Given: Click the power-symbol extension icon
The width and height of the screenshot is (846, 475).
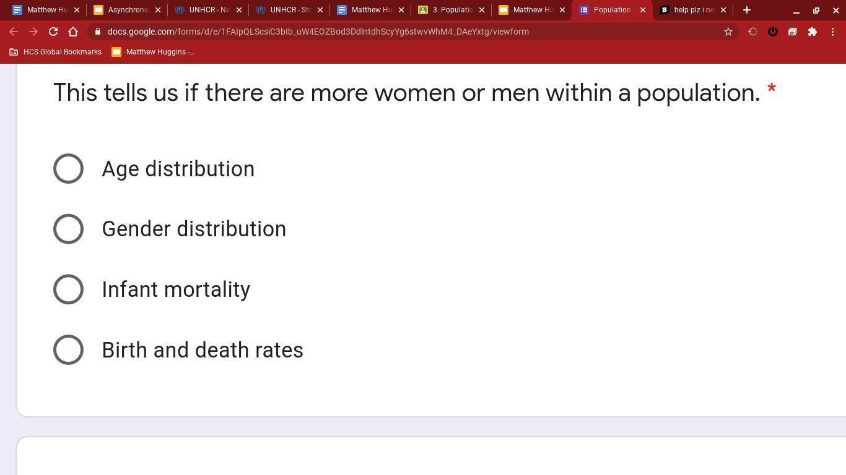Looking at the screenshot, I should coord(772,32).
